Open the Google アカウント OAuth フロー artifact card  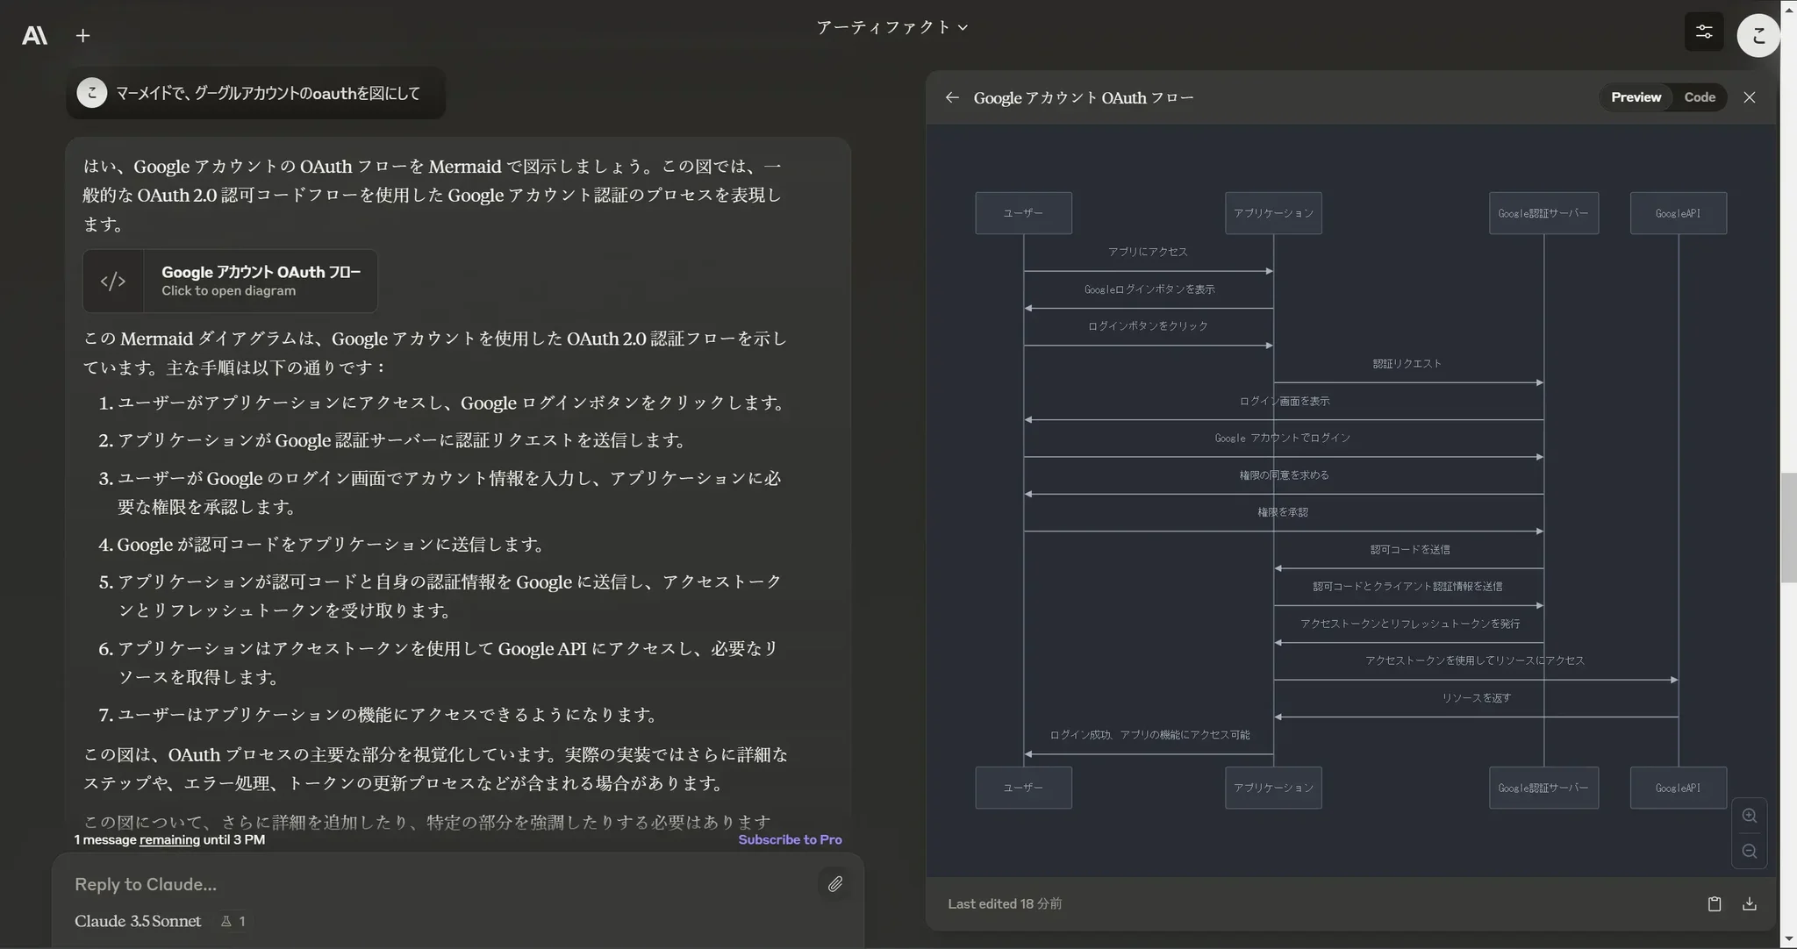click(230, 281)
